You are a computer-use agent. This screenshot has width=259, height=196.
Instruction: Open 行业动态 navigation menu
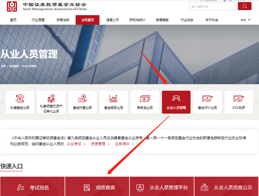coord(187,20)
